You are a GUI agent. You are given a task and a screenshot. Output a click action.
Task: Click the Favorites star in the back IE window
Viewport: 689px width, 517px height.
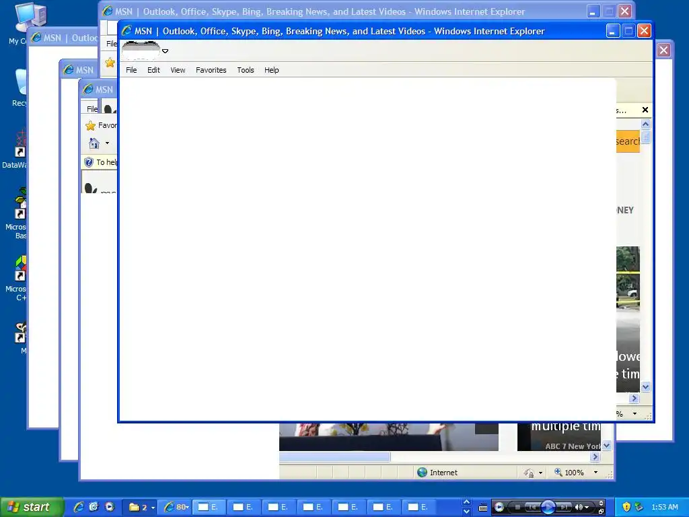point(91,126)
